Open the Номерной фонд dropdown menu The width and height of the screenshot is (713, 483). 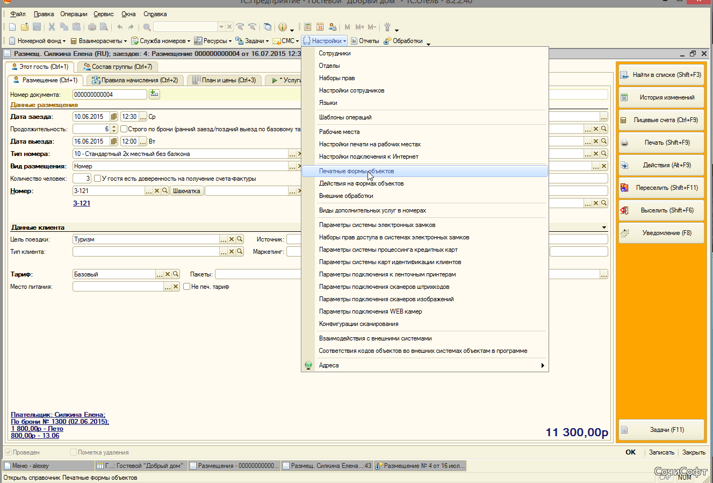coord(37,41)
